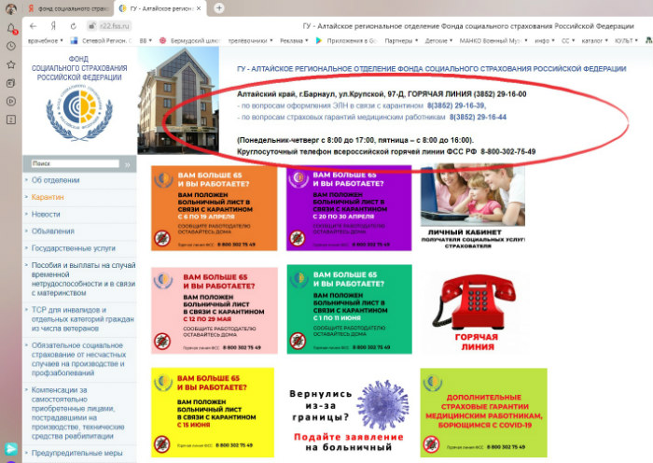Expand the каталог bookmarks folder
This screenshot has width=653, height=463.
pos(595,40)
